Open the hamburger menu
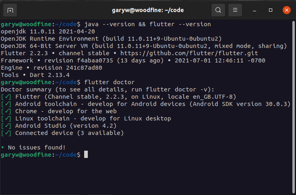 coord(235,10)
